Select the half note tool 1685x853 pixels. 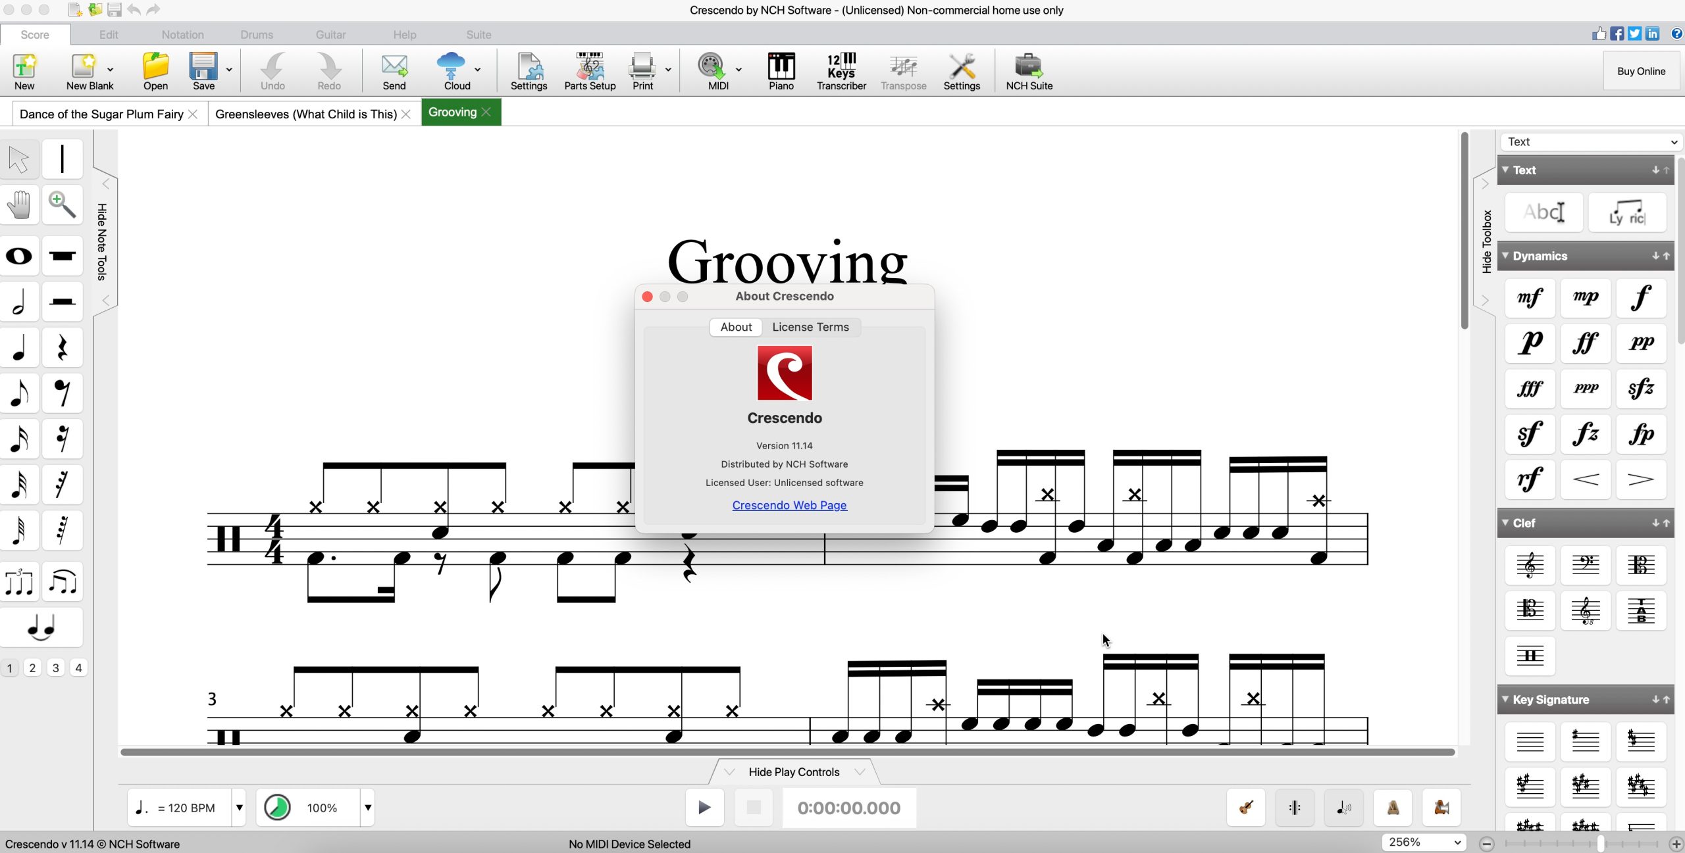tap(19, 302)
